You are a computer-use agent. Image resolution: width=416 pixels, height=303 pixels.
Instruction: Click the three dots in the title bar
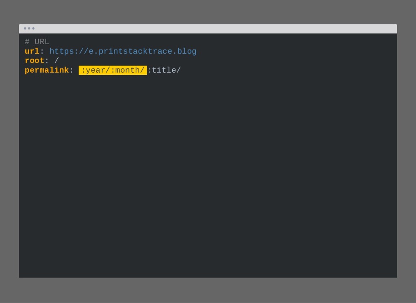[x=29, y=28]
